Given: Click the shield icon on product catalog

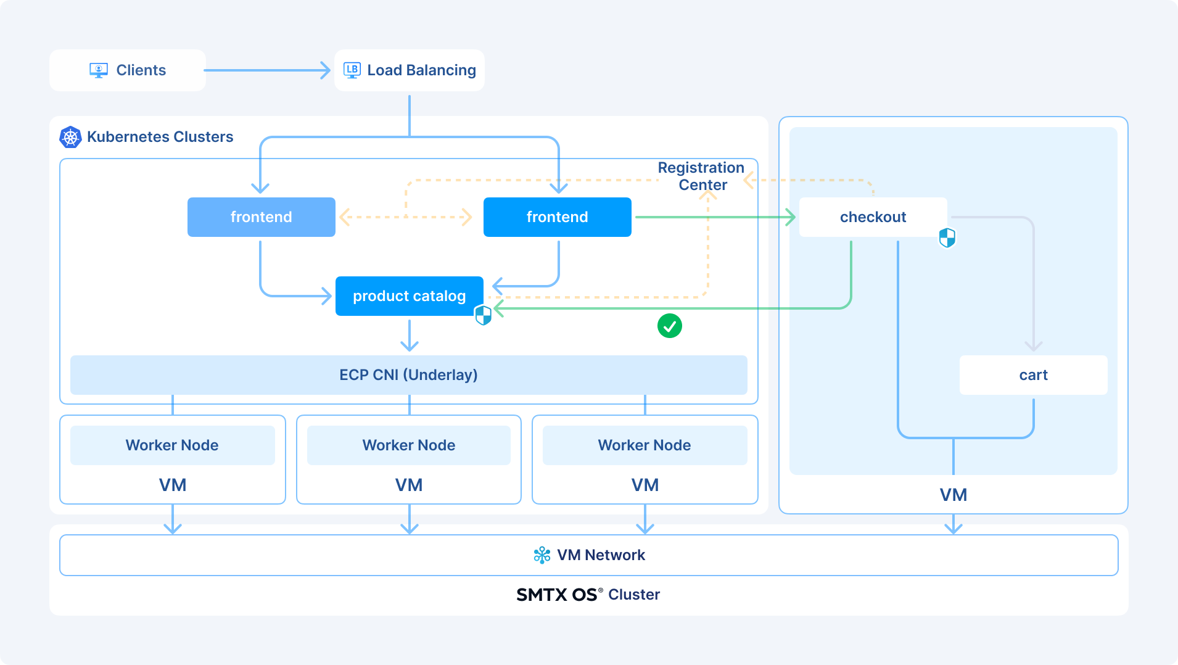Looking at the screenshot, I should click(483, 315).
